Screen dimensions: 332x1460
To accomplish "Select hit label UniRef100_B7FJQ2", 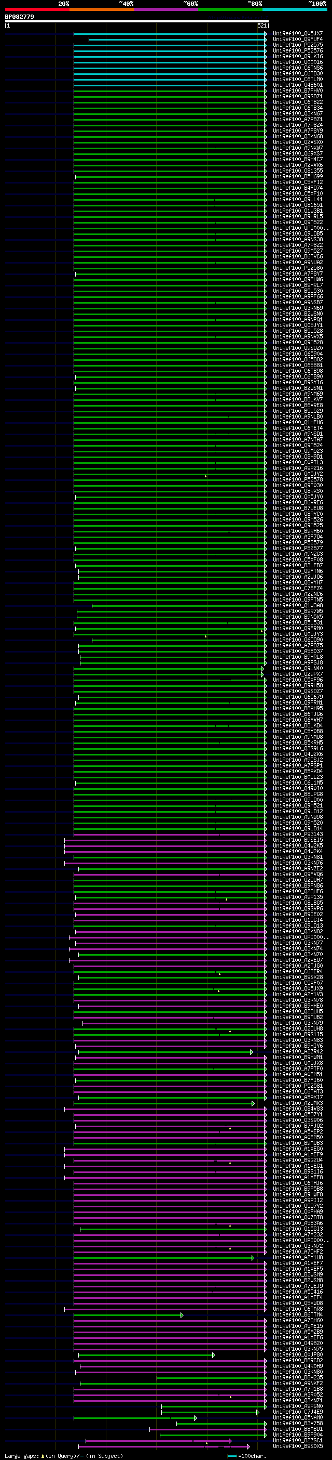I will point(298,1126).
